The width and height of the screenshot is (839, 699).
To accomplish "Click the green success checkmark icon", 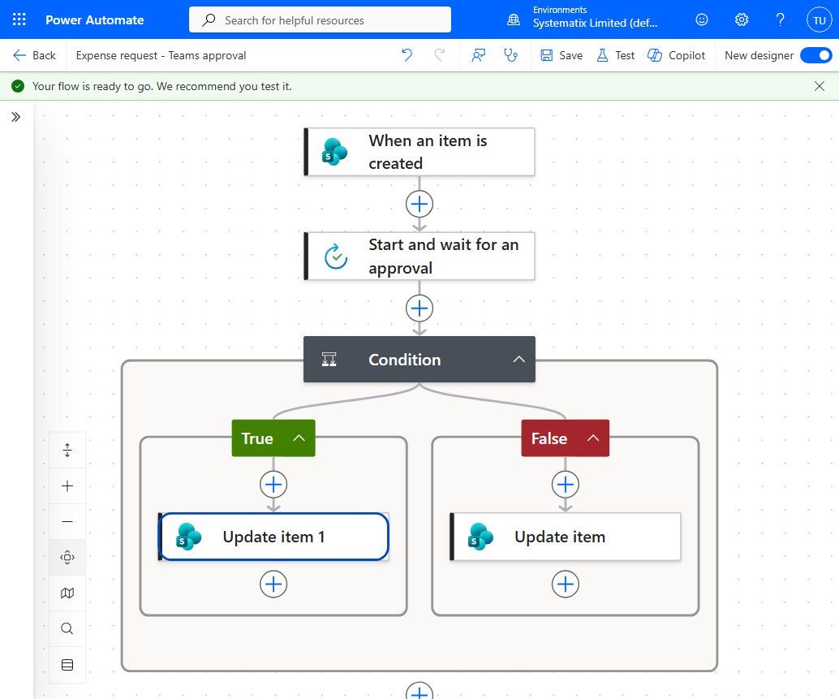I will point(18,86).
